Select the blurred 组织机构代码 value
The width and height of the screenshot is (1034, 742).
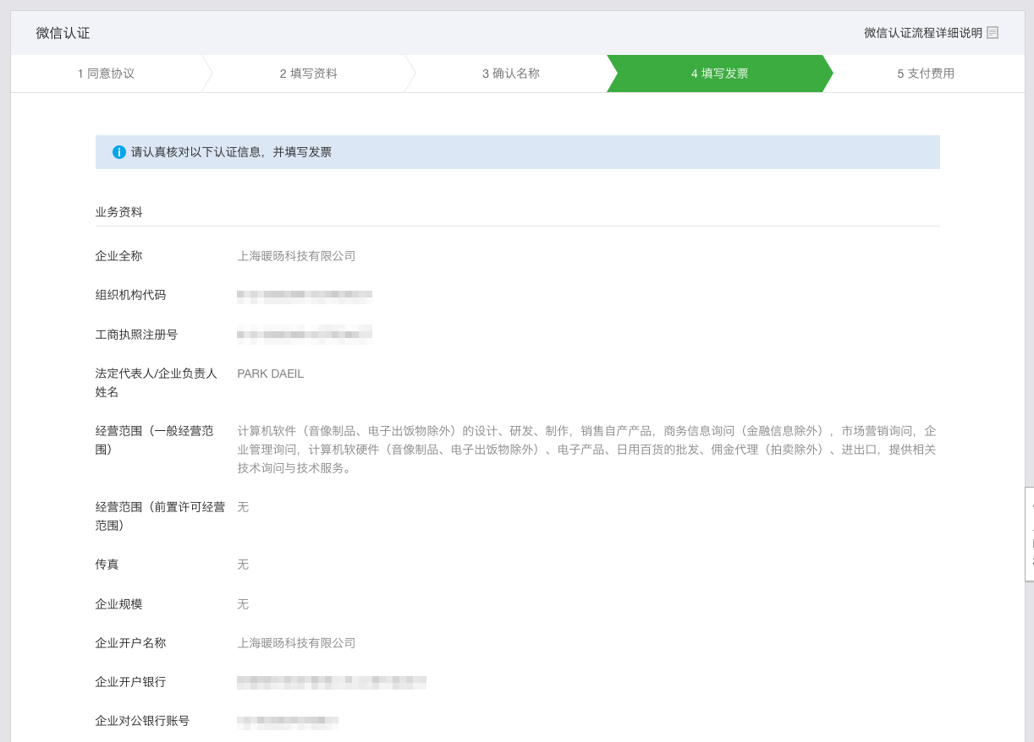(x=305, y=295)
